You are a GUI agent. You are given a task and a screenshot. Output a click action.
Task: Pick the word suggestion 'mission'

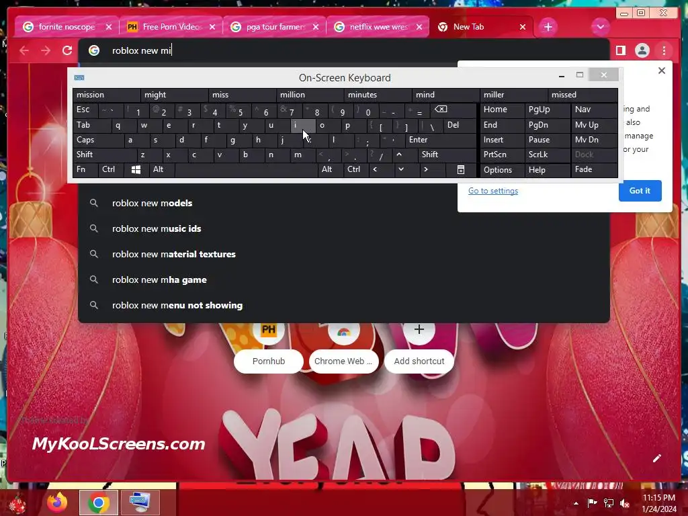pos(106,95)
